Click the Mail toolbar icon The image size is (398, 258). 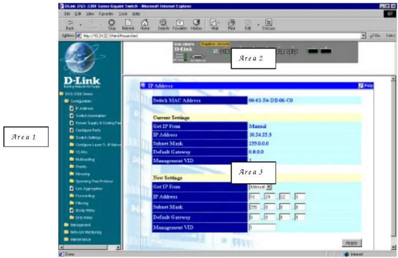click(215, 25)
